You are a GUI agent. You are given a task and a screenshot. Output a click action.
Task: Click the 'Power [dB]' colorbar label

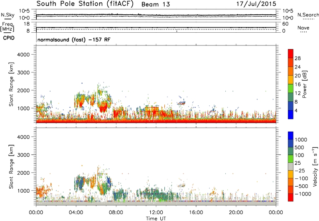pos(304,84)
